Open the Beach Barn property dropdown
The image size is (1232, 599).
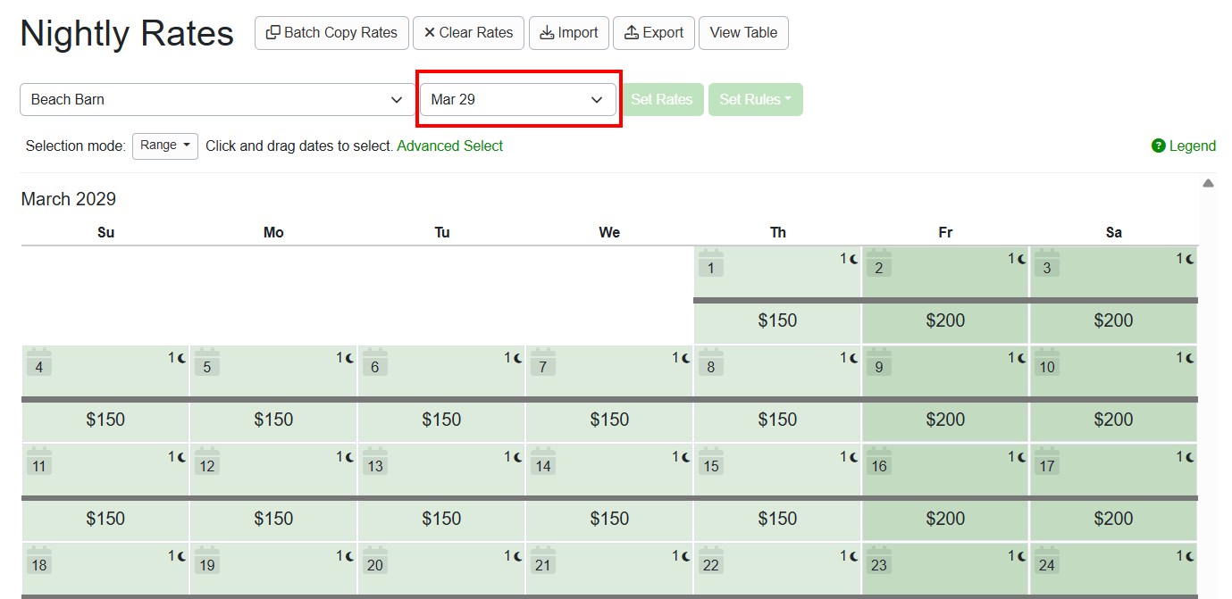tap(217, 100)
